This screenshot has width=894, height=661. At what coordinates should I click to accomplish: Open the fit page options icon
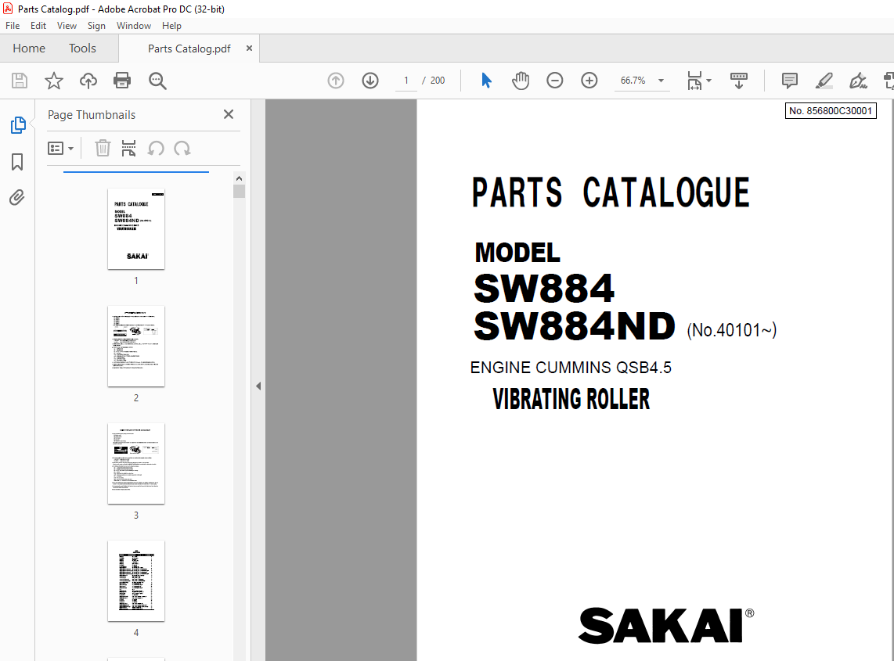pos(694,81)
